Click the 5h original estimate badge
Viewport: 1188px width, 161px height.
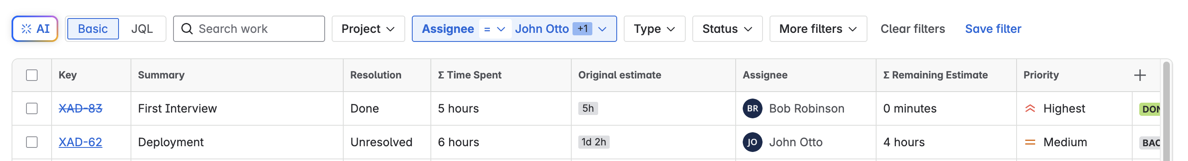[588, 109]
